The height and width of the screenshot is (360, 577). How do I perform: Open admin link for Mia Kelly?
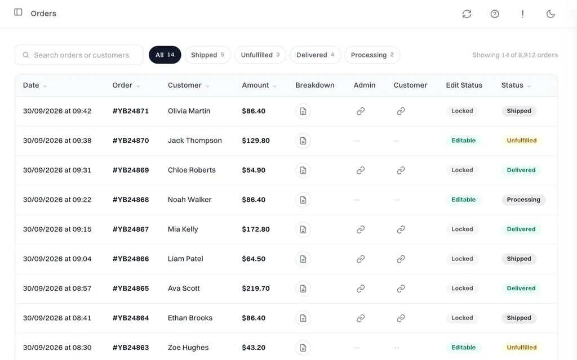point(361,229)
